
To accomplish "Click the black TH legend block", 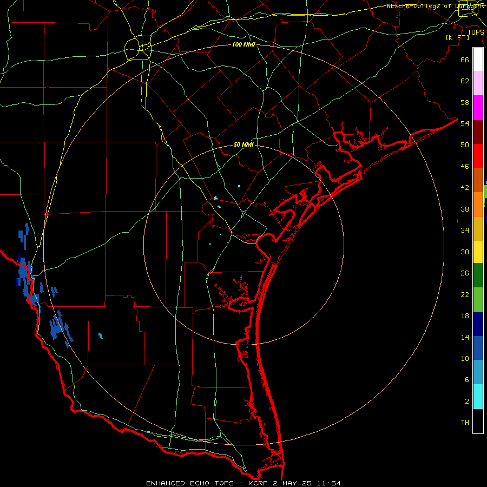I will [478, 421].
